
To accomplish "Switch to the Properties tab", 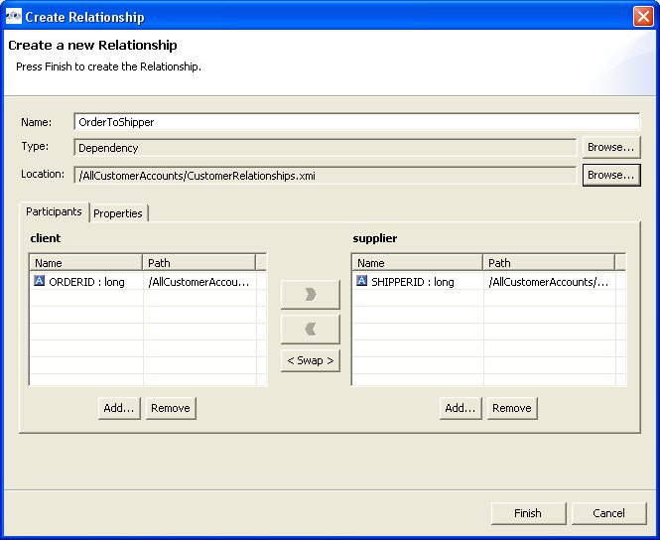I will (x=118, y=213).
